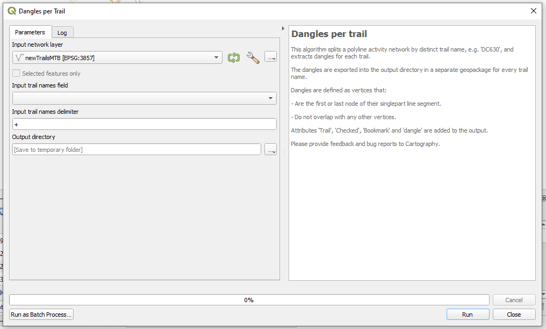Switch to the Parameters tab

30,32
